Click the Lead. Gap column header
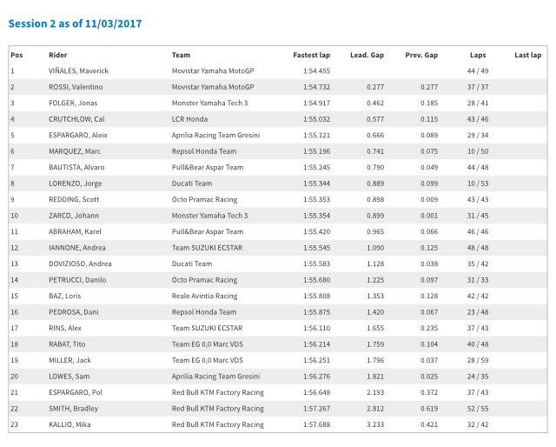Viewport: 556px width, 447px height. (x=367, y=55)
